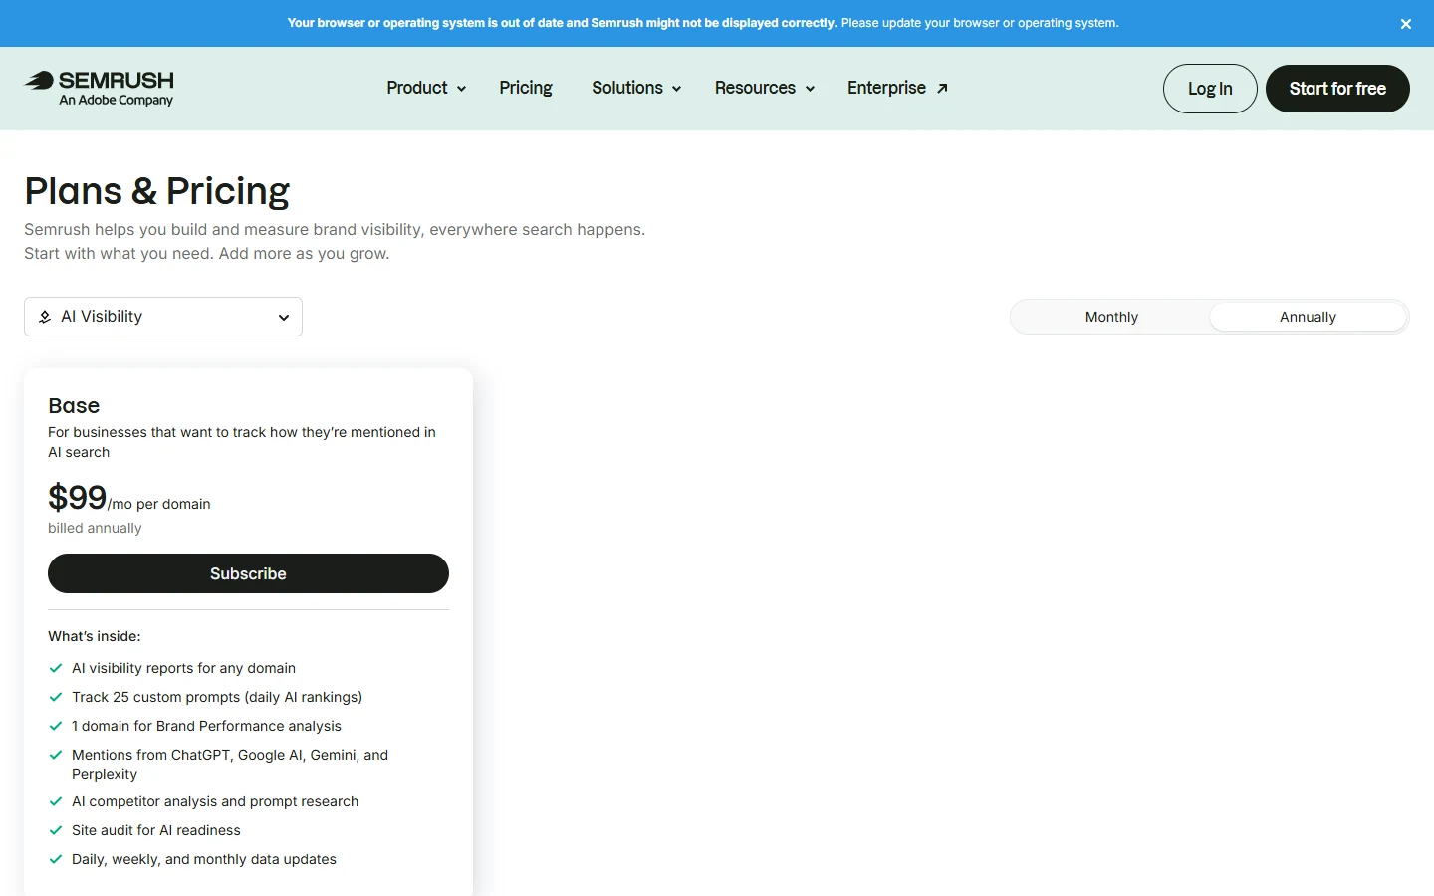Click the Base plan description text
The height and width of the screenshot is (896, 1434).
pos(242,442)
